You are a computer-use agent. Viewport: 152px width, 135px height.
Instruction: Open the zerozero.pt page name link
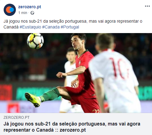(x=30, y=7)
